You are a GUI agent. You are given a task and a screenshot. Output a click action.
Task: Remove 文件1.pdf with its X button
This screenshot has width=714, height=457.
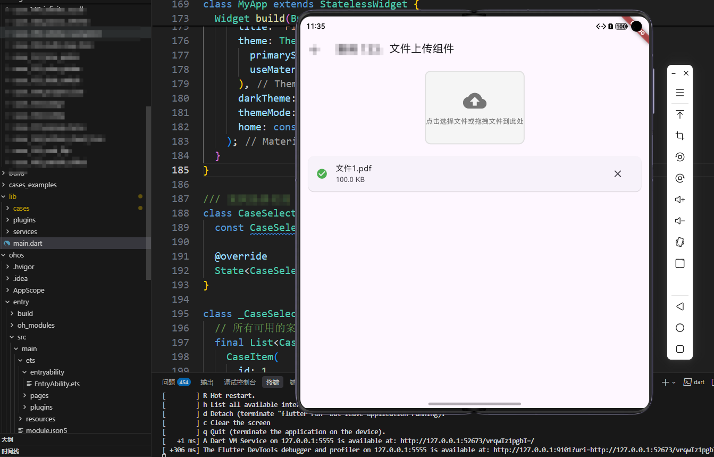point(618,174)
